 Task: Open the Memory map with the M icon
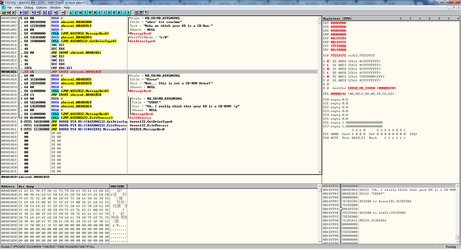[x=81, y=13]
